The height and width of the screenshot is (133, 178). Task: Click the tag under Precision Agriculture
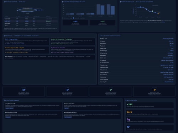coord(67,109)
